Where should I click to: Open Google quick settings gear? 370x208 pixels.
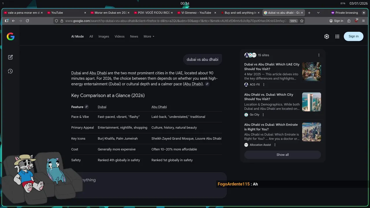click(327, 36)
